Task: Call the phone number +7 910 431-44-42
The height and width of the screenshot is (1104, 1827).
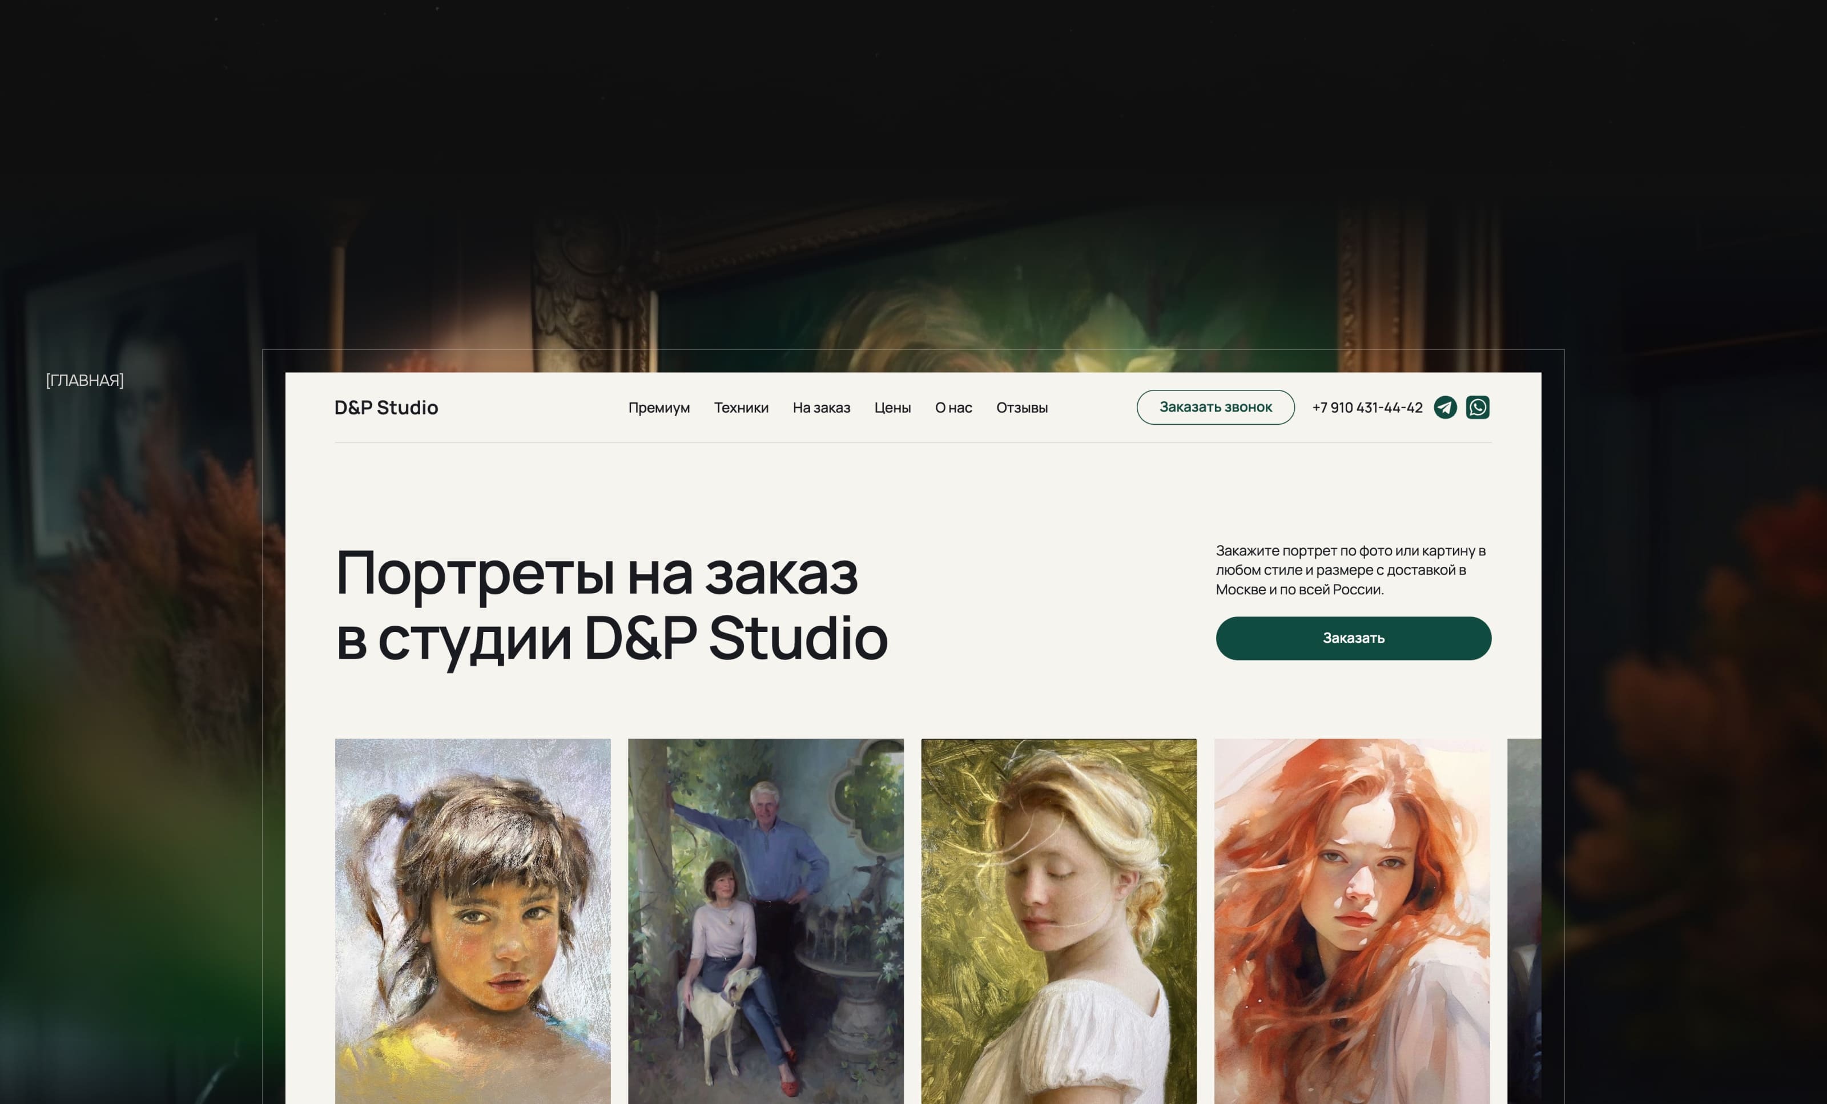Action: pyautogui.click(x=1367, y=408)
